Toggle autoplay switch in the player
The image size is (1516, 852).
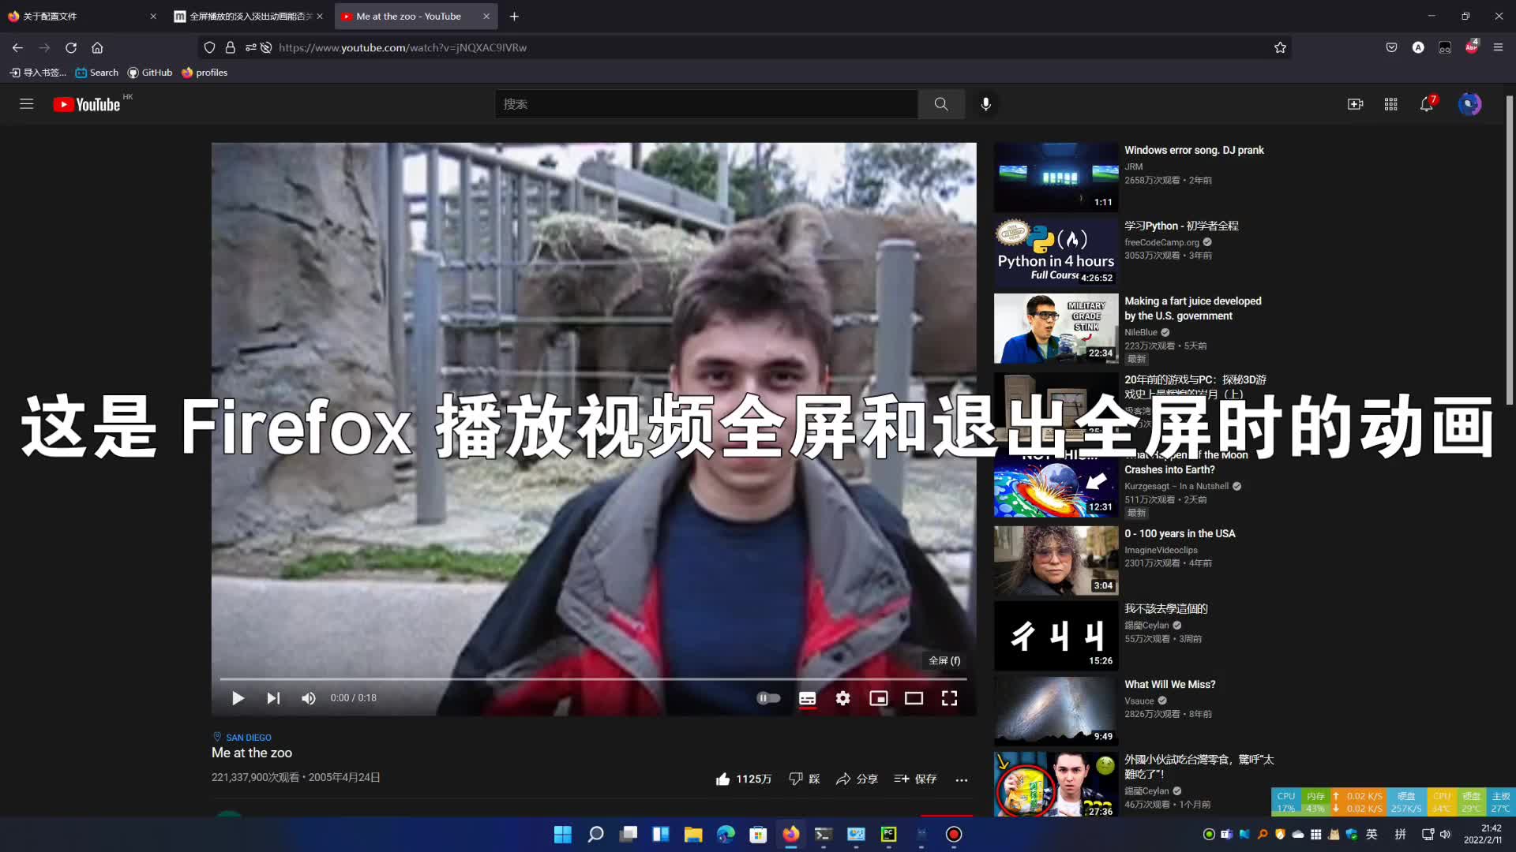769,697
